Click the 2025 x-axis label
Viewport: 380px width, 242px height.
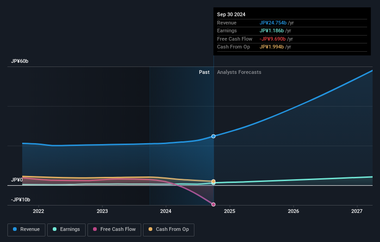click(230, 212)
